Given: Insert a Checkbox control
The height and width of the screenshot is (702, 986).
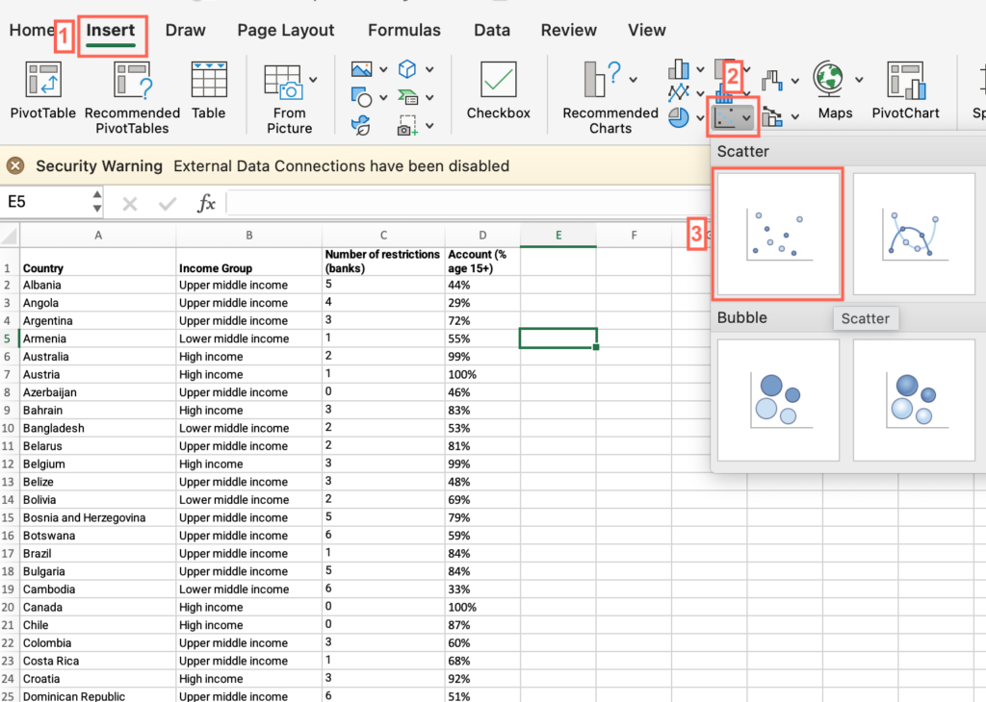Looking at the screenshot, I should (498, 89).
